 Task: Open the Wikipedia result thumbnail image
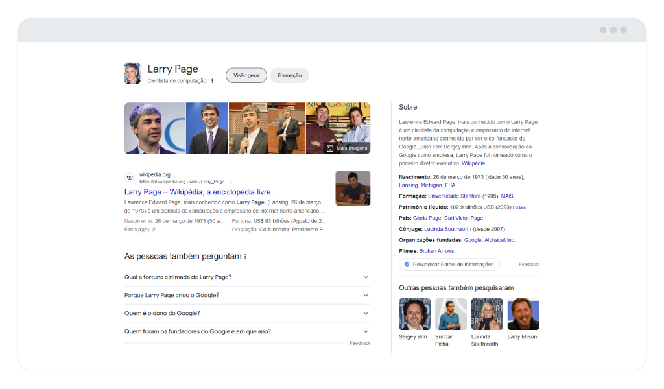(x=353, y=188)
